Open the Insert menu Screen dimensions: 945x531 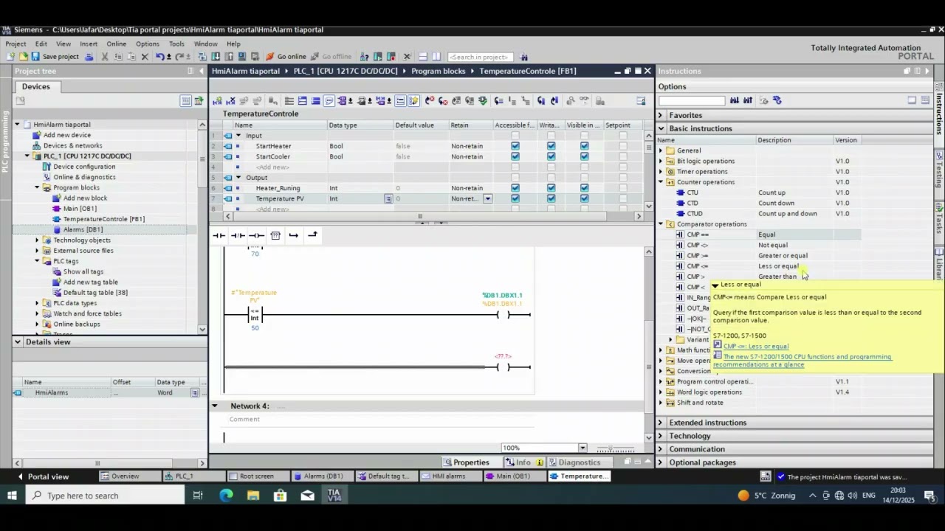click(x=89, y=44)
